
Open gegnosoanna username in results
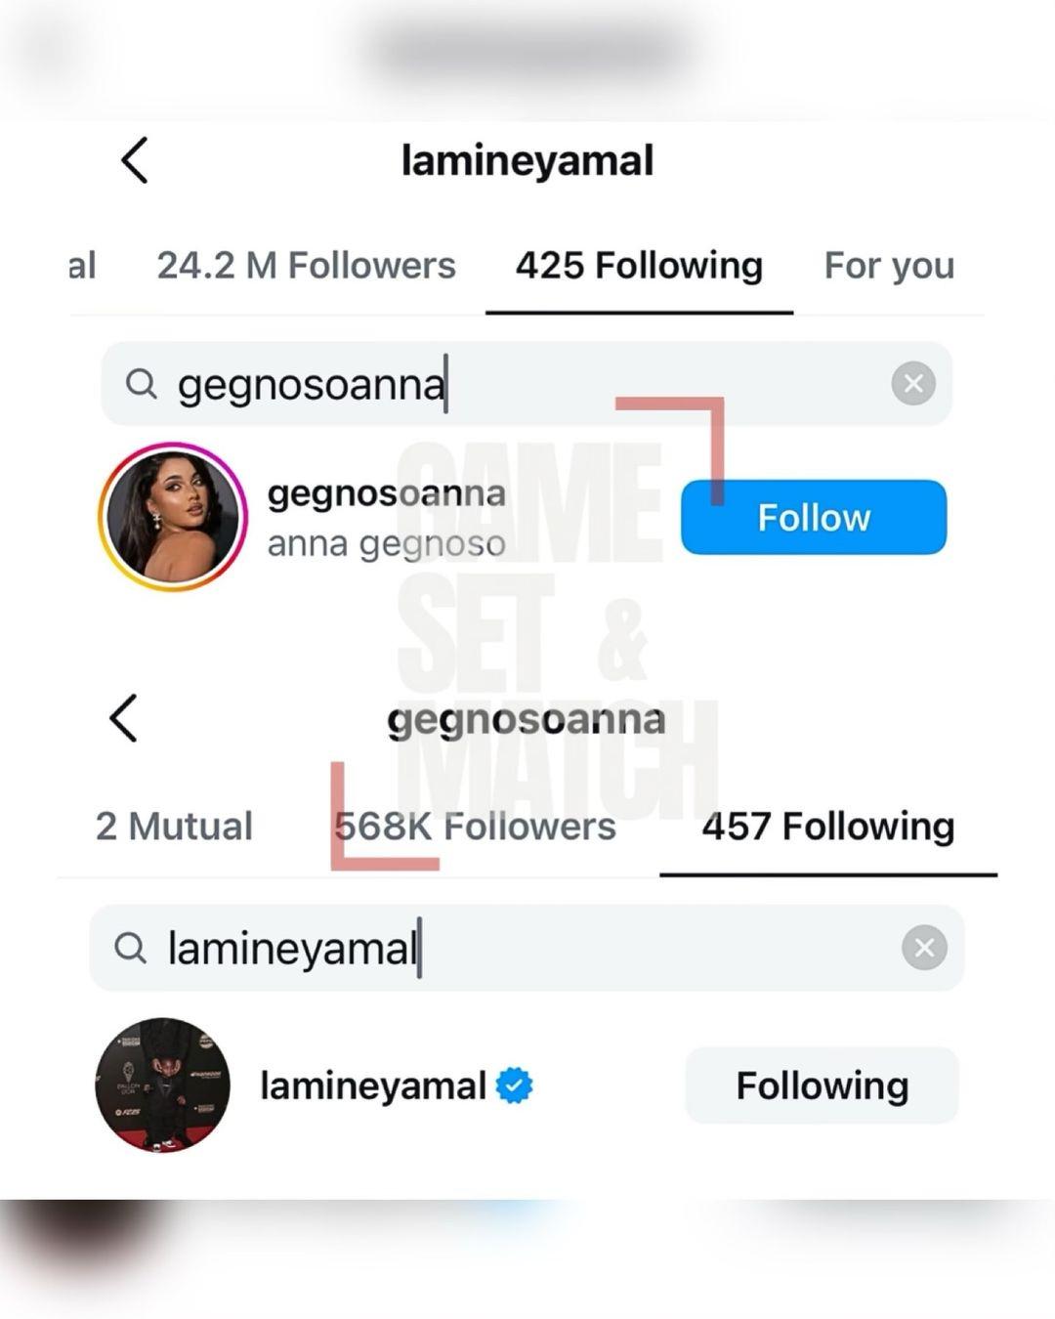387,493
